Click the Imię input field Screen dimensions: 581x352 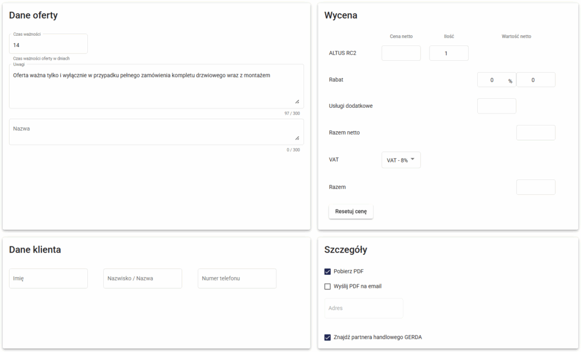tap(48, 279)
